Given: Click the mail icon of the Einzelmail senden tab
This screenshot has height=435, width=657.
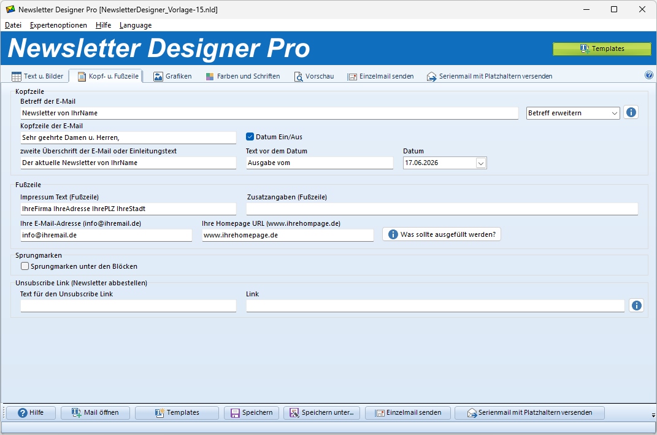Looking at the screenshot, I should coord(352,77).
